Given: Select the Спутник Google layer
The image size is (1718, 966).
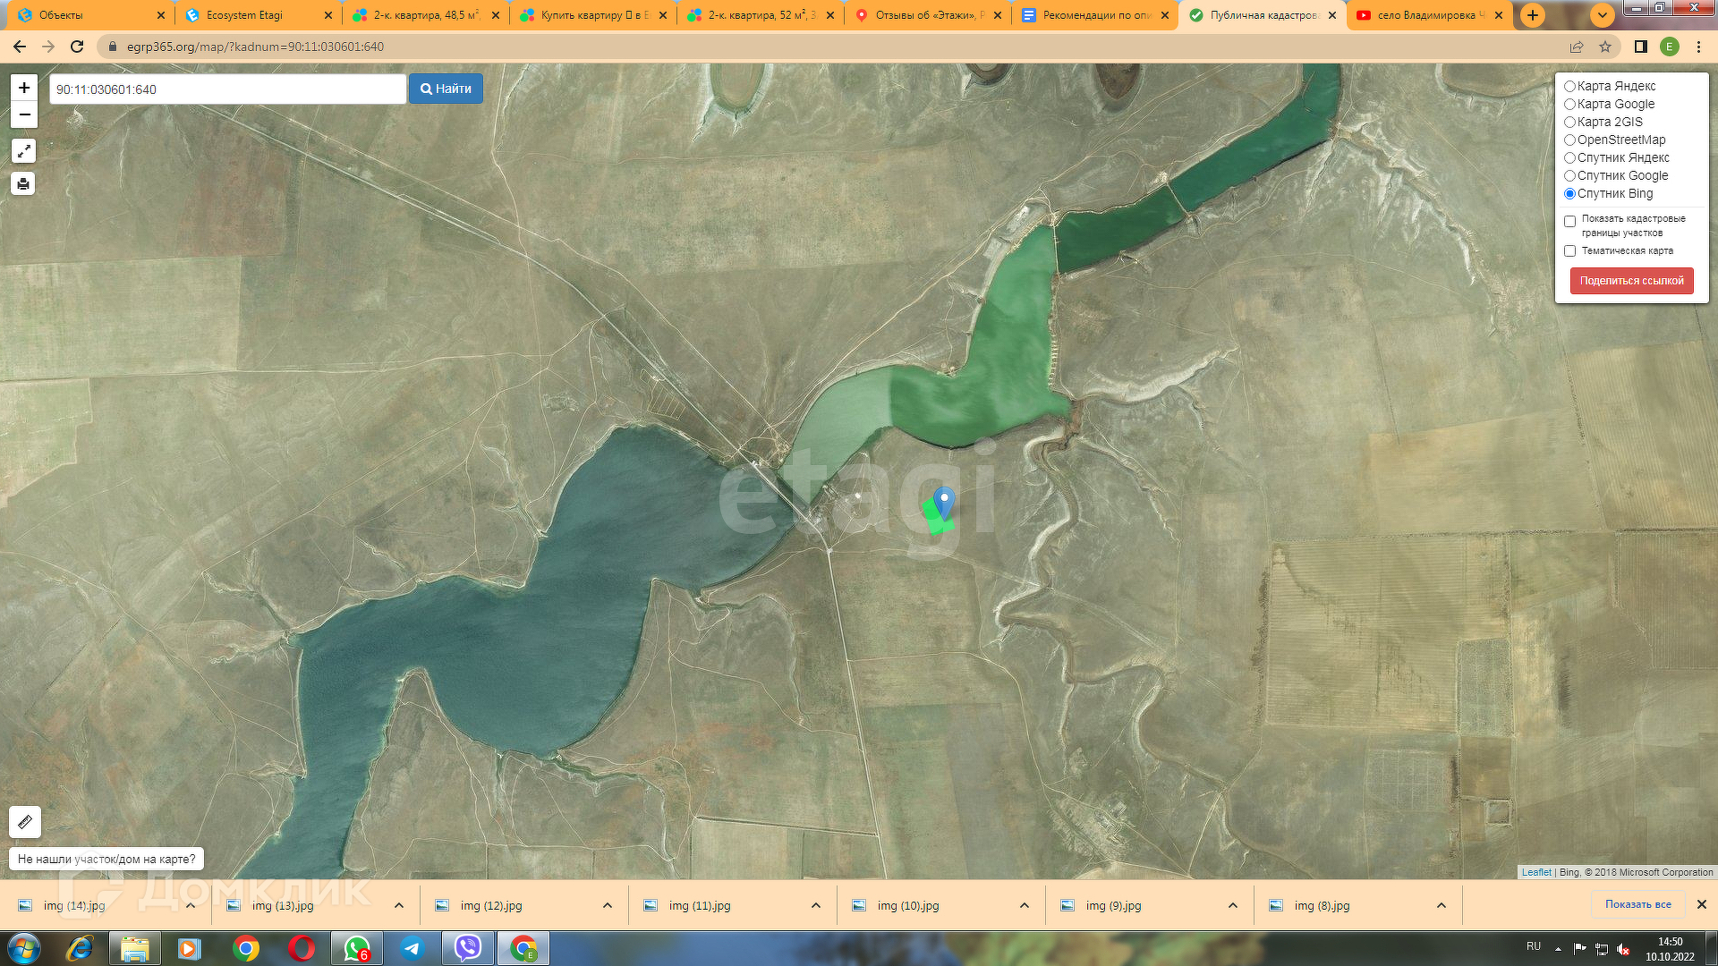Looking at the screenshot, I should click(x=1569, y=176).
